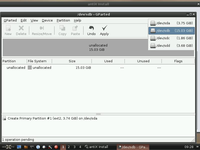Click the Unused column header
This screenshot has height=150, width=200.
point(143,61)
